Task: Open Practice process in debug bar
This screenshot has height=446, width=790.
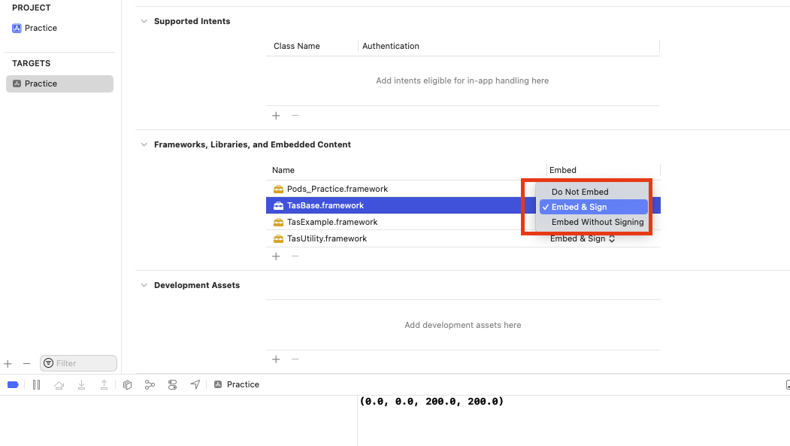Action: pyautogui.click(x=236, y=385)
